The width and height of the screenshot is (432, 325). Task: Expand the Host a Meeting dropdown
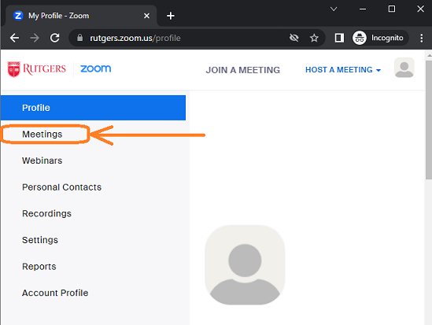coord(343,70)
